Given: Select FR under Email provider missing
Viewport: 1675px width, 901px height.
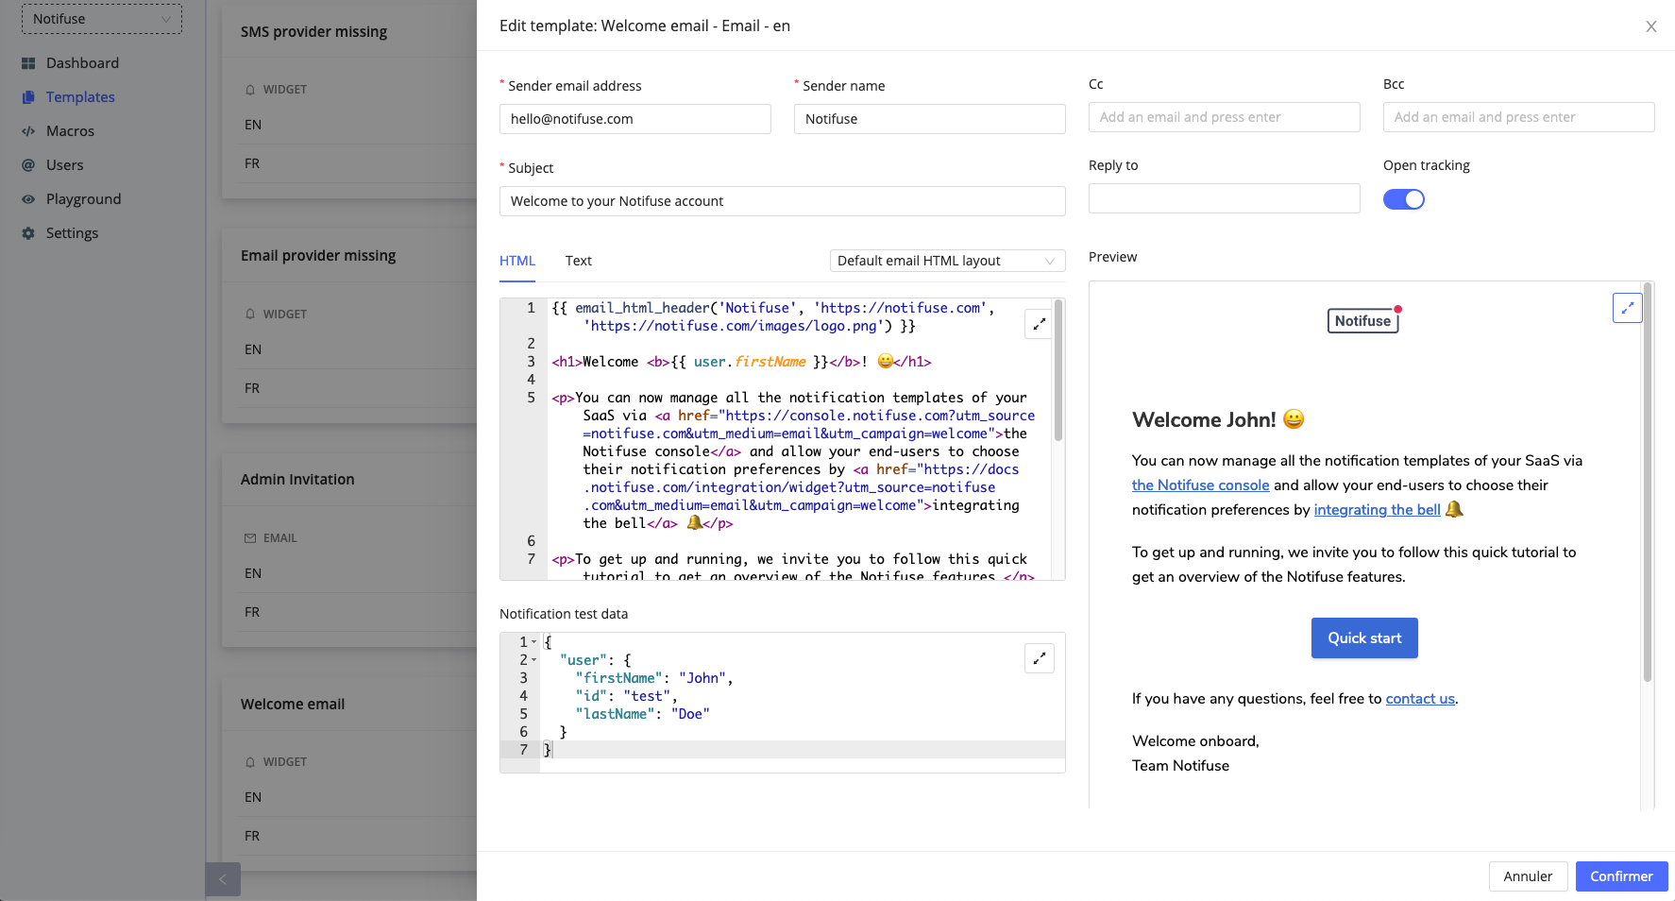Looking at the screenshot, I should coord(252,388).
